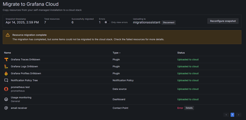The width and height of the screenshot is (246, 120).
Task: Click the Disconnect button
Action: [169, 22]
